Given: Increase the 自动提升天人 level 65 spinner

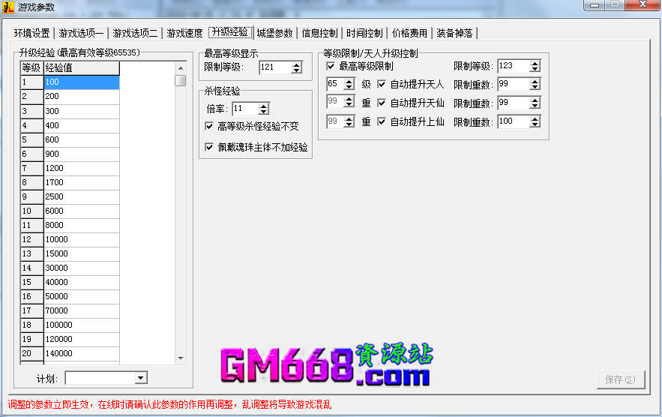Looking at the screenshot, I should tap(349, 81).
